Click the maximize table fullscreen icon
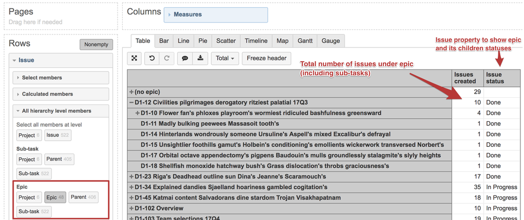Image resolution: width=524 pixels, height=220 pixels. coord(134,58)
